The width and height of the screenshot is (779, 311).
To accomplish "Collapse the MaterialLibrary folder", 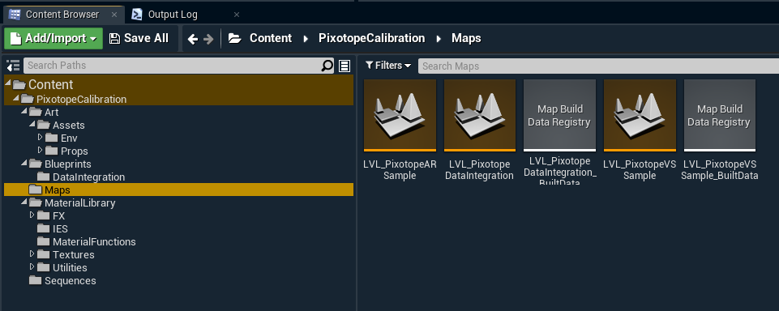I will coord(24,202).
